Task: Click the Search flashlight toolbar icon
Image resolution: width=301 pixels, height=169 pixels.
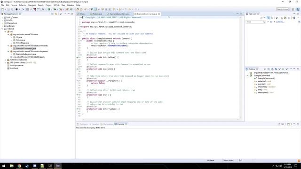Action: click(x=85, y=9)
